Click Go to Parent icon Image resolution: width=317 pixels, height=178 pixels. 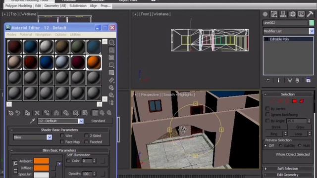[x=102, y=113]
